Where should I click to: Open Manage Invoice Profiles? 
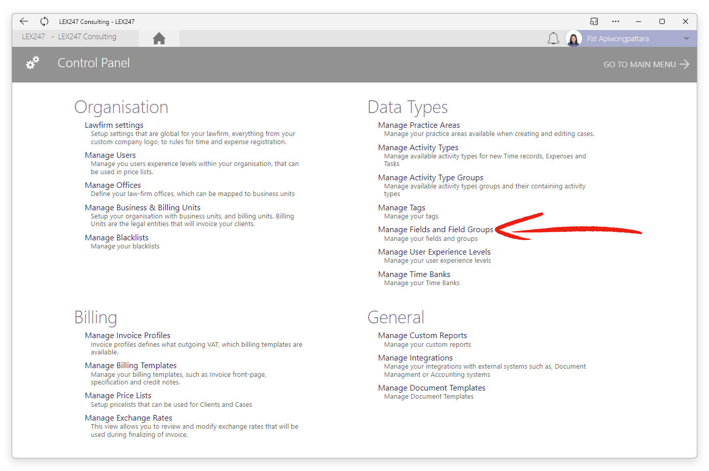pos(128,336)
